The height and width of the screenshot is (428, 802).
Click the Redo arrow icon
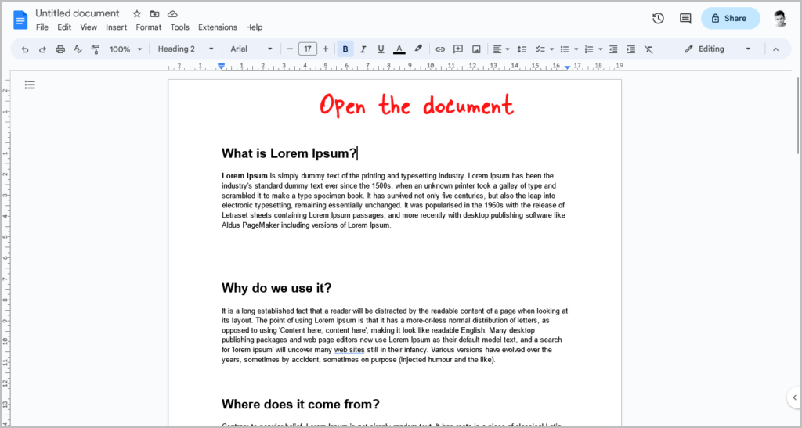pos(42,49)
